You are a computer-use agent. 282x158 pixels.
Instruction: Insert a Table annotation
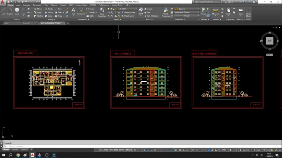pyautogui.click(x=90, y=16)
